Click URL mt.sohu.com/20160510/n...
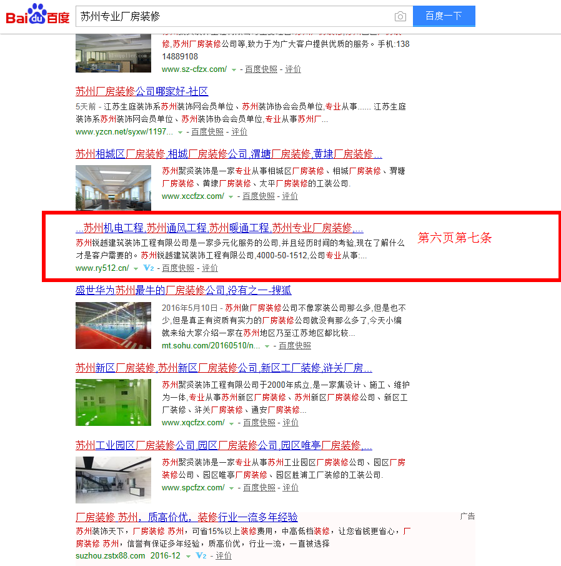This screenshot has width=561, height=566. point(211,345)
